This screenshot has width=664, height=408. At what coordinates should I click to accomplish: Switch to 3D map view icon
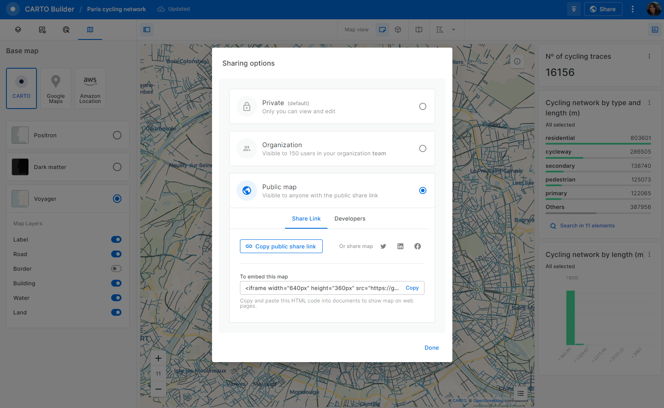point(398,30)
